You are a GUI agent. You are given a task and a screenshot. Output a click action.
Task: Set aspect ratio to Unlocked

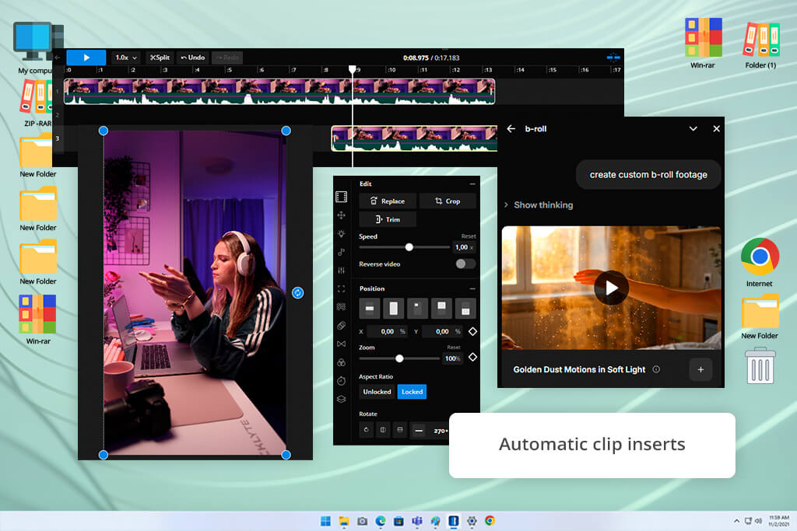pyautogui.click(x=377, y=392)
